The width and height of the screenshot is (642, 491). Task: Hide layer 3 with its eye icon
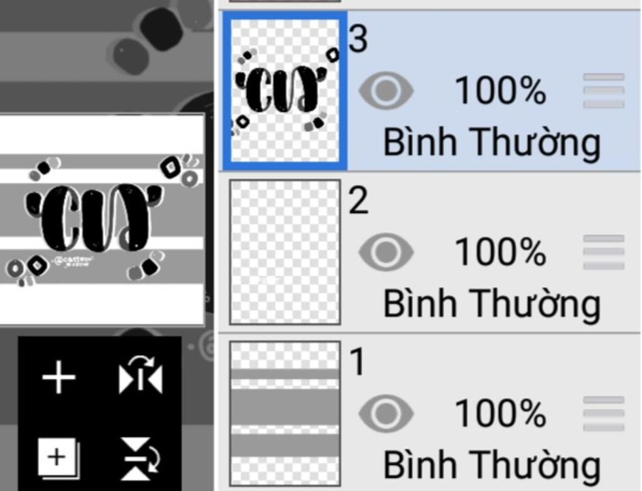click(386, 90)
